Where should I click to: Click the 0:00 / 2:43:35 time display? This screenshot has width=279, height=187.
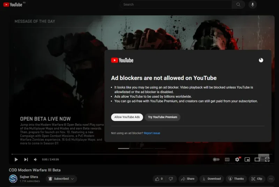tap(50, 160)
